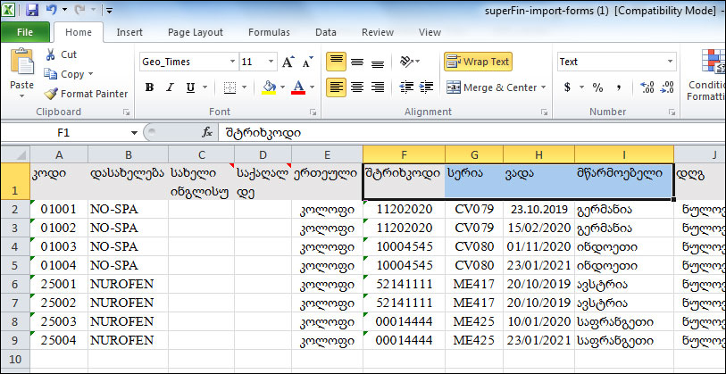Image resolution: width=726 pixels, height=374 pixels.
Task: Expand the Geo_Times font name dropdown
Action: tap(232, 62)
